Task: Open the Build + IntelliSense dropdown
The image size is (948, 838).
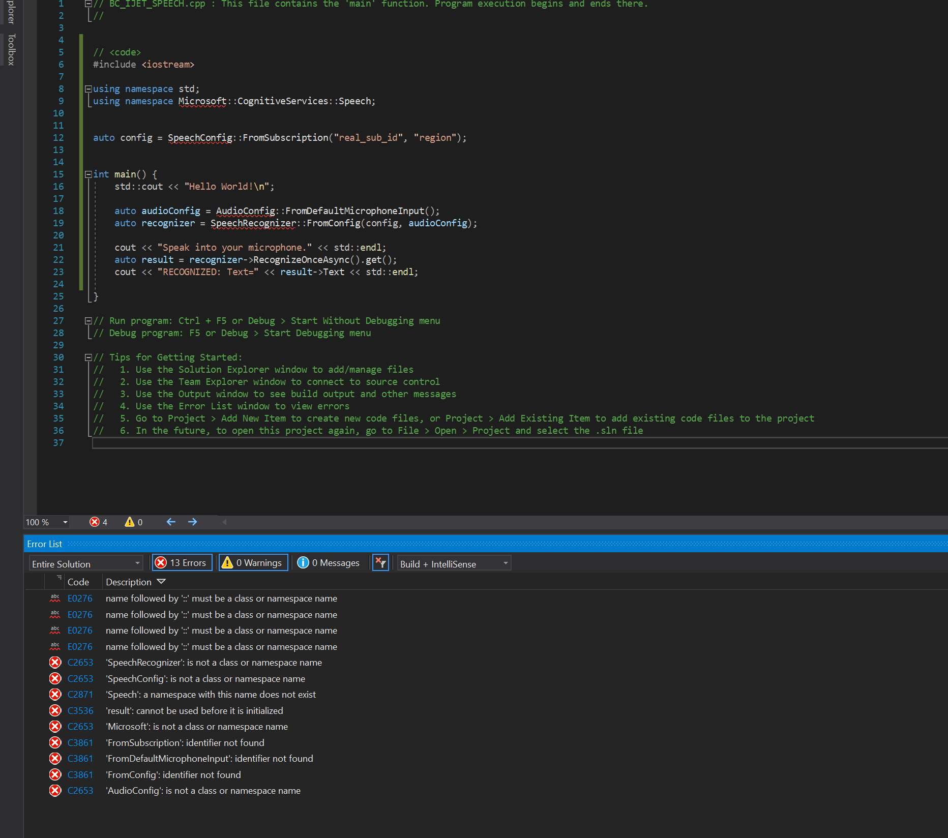Action: click(x=454, y=563)
